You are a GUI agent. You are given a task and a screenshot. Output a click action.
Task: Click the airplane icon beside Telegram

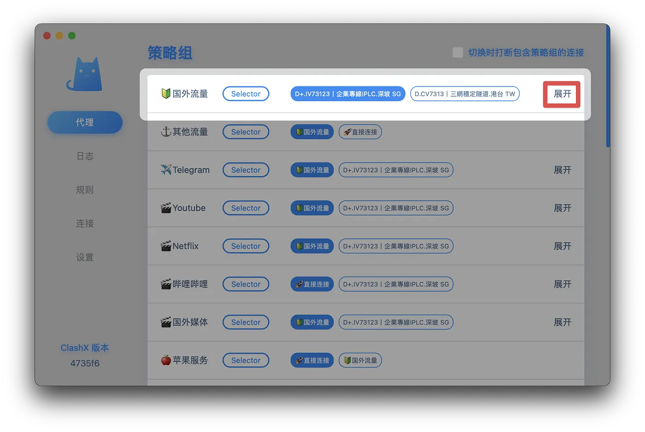pyautogui.click(x=166, y=170)
